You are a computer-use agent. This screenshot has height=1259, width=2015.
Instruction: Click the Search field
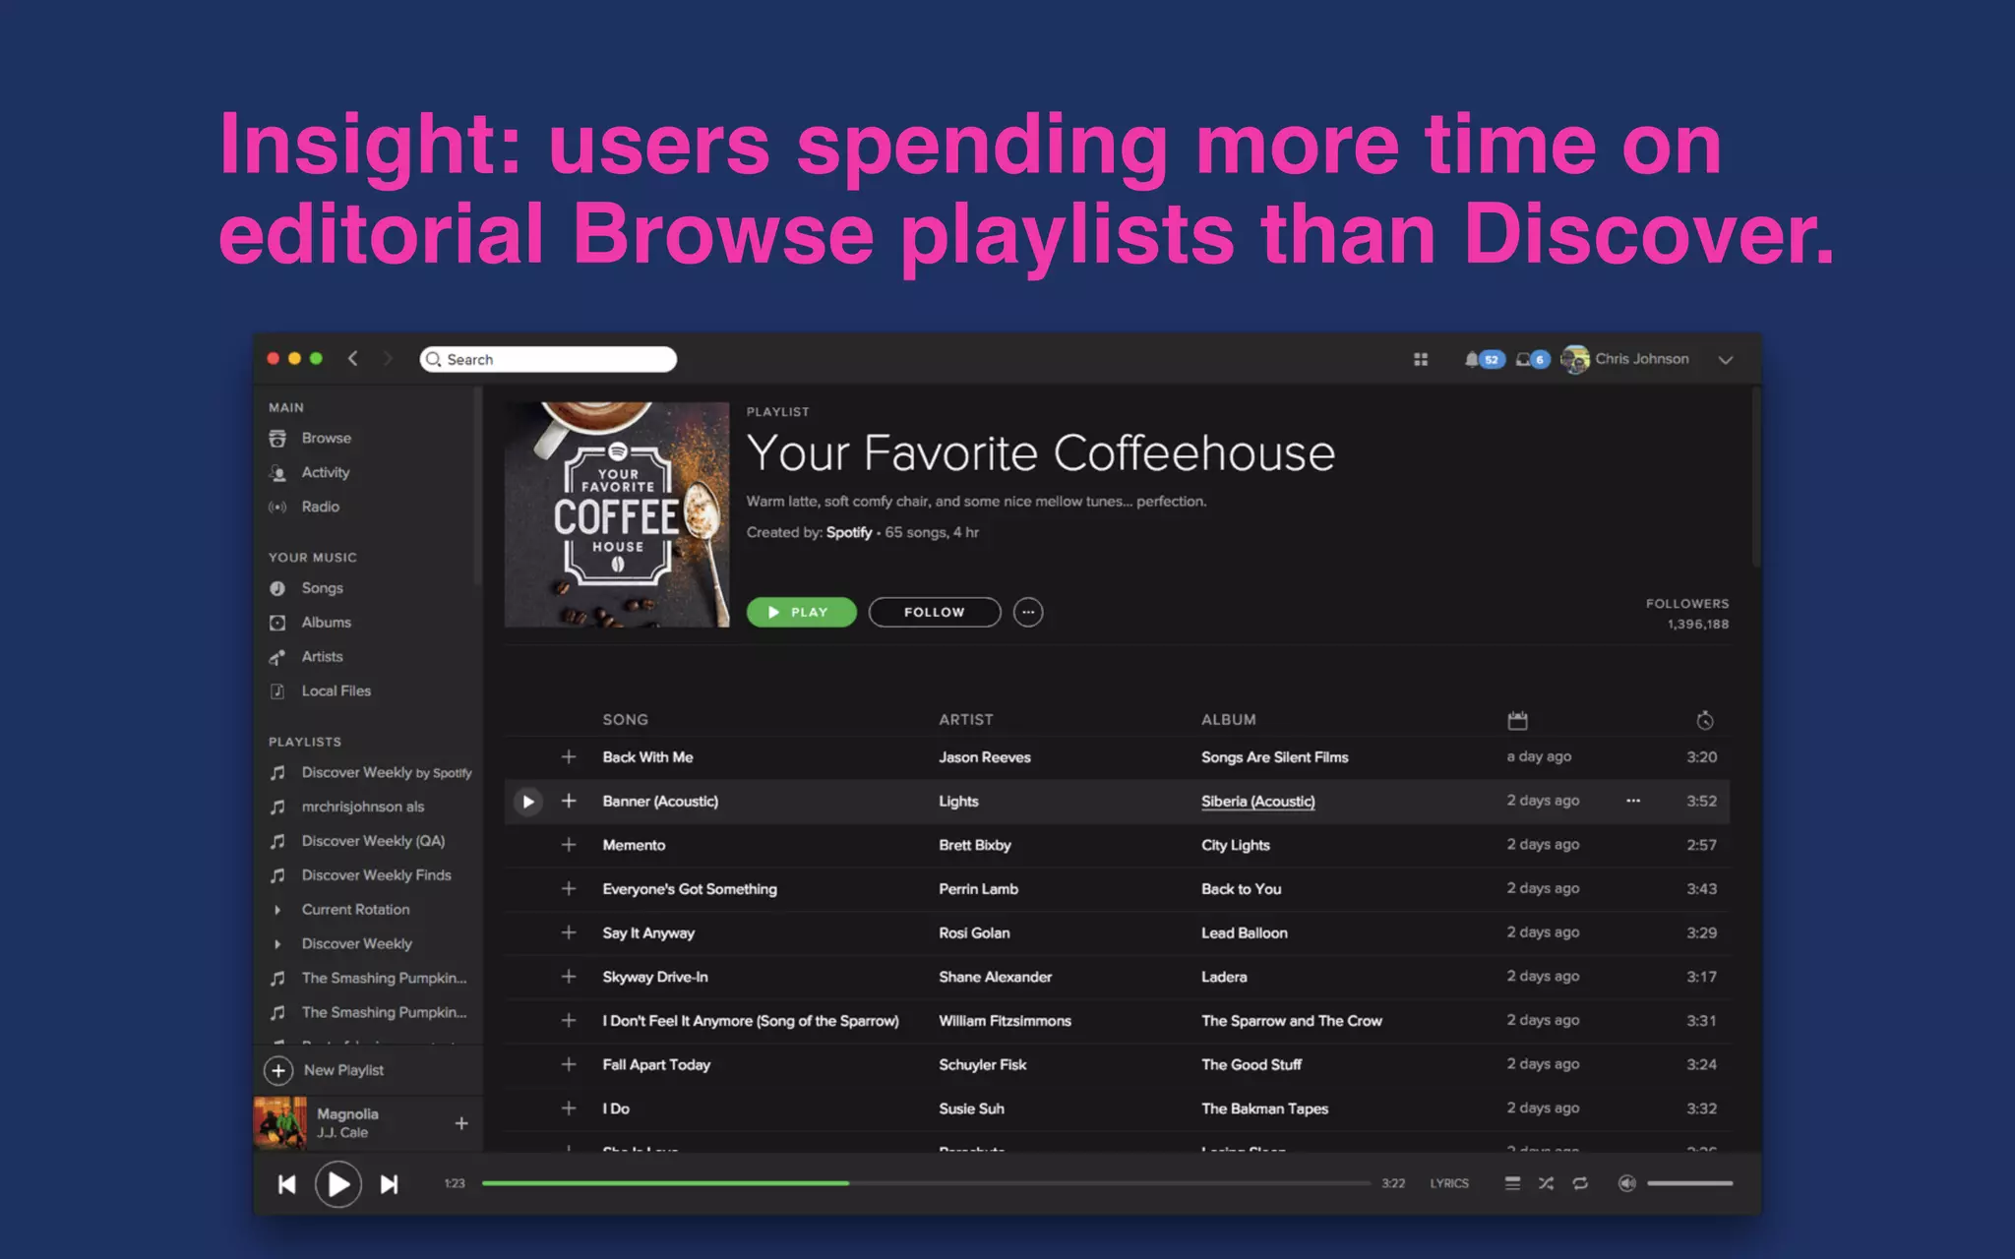coord(548,359)
